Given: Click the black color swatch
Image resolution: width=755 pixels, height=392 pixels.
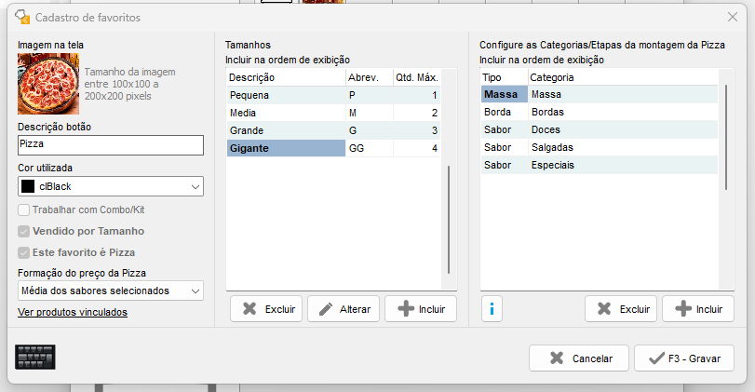Looking at the screenshot, I should (x=28, y=187).
